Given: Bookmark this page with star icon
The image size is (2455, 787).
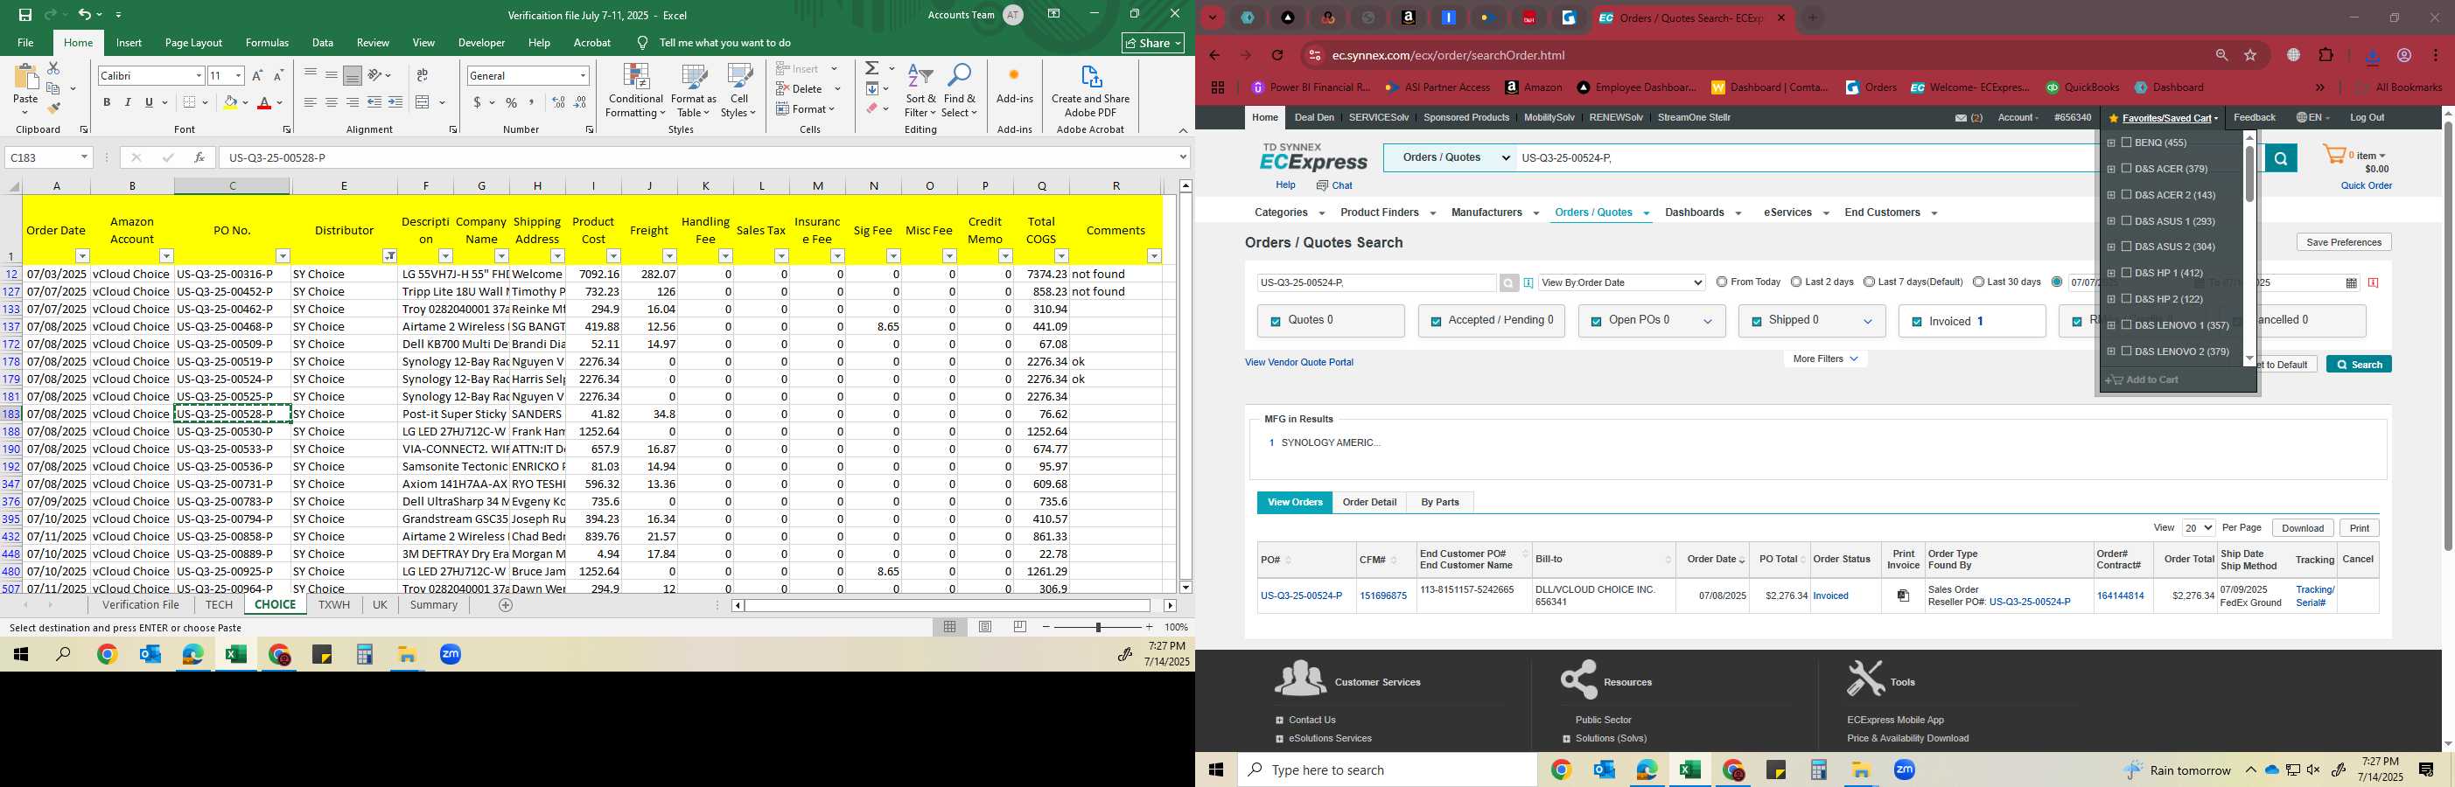Looking at the screenshot, I should 2251,55.
